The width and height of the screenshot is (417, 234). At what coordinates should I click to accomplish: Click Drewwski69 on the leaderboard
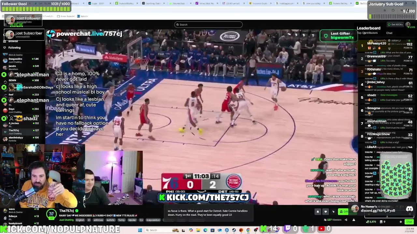(376, 56)
